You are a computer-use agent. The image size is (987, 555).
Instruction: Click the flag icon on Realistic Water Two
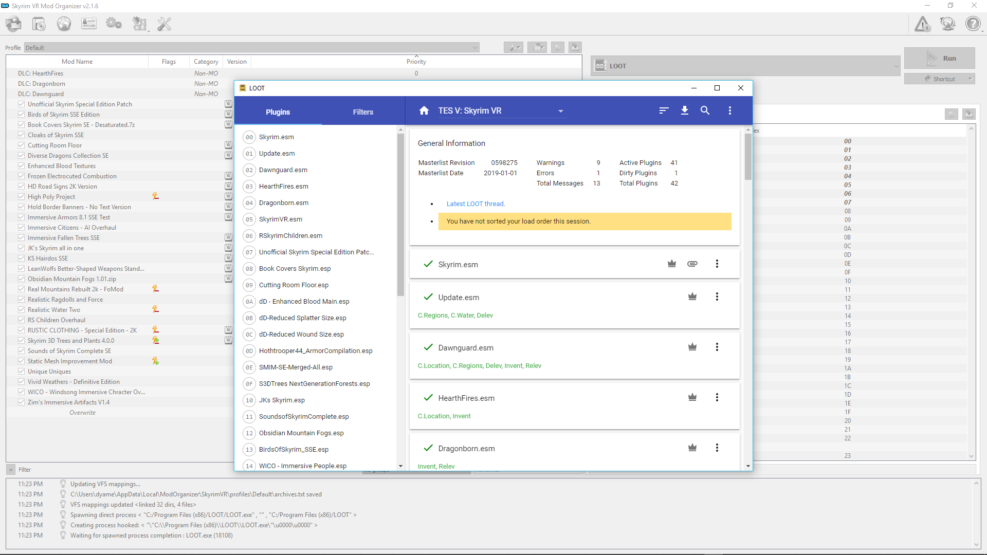155,309
